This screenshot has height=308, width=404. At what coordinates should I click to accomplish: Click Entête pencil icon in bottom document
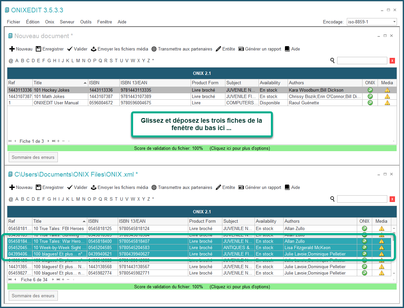point(219,187)
